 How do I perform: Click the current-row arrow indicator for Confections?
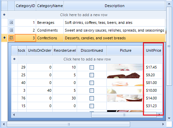click(4, 38)
